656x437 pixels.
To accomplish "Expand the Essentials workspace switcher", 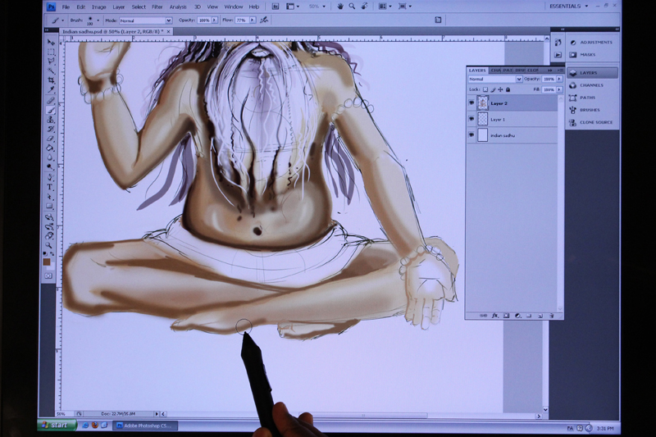I will click(571, 6).
